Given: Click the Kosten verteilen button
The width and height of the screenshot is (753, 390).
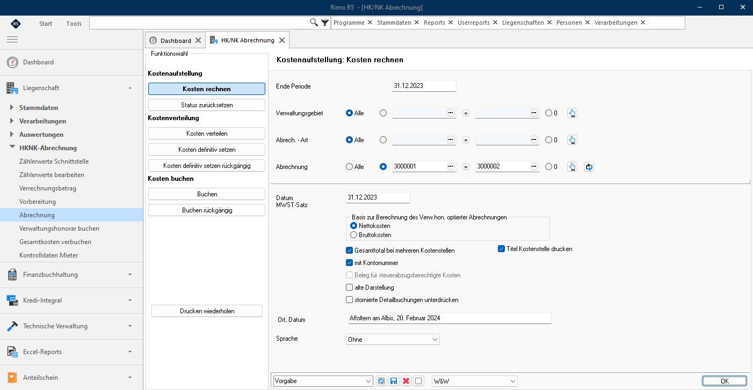Looking at the screenshot, I should coord(207,133).
